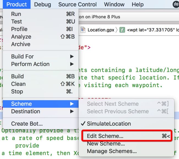
Task: Click the Location.gpx breadcrumb label
Action: [101, 30]
